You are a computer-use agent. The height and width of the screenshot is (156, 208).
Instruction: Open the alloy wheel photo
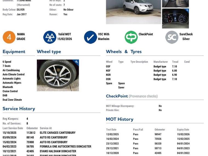tap(58, 75)
